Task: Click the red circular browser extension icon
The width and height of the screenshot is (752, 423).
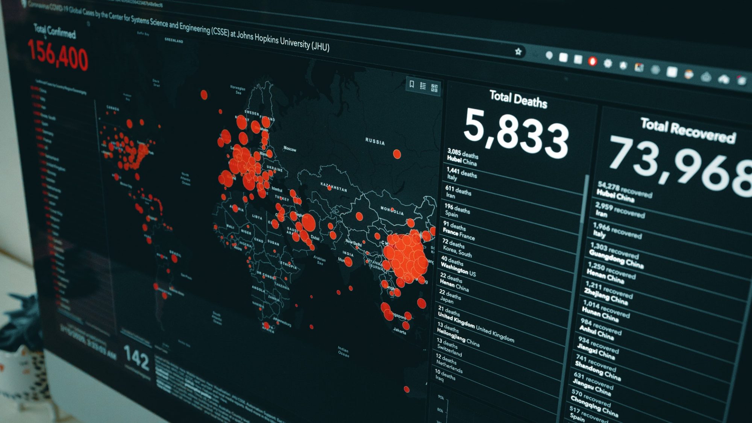Action: (x=592, y=61)
